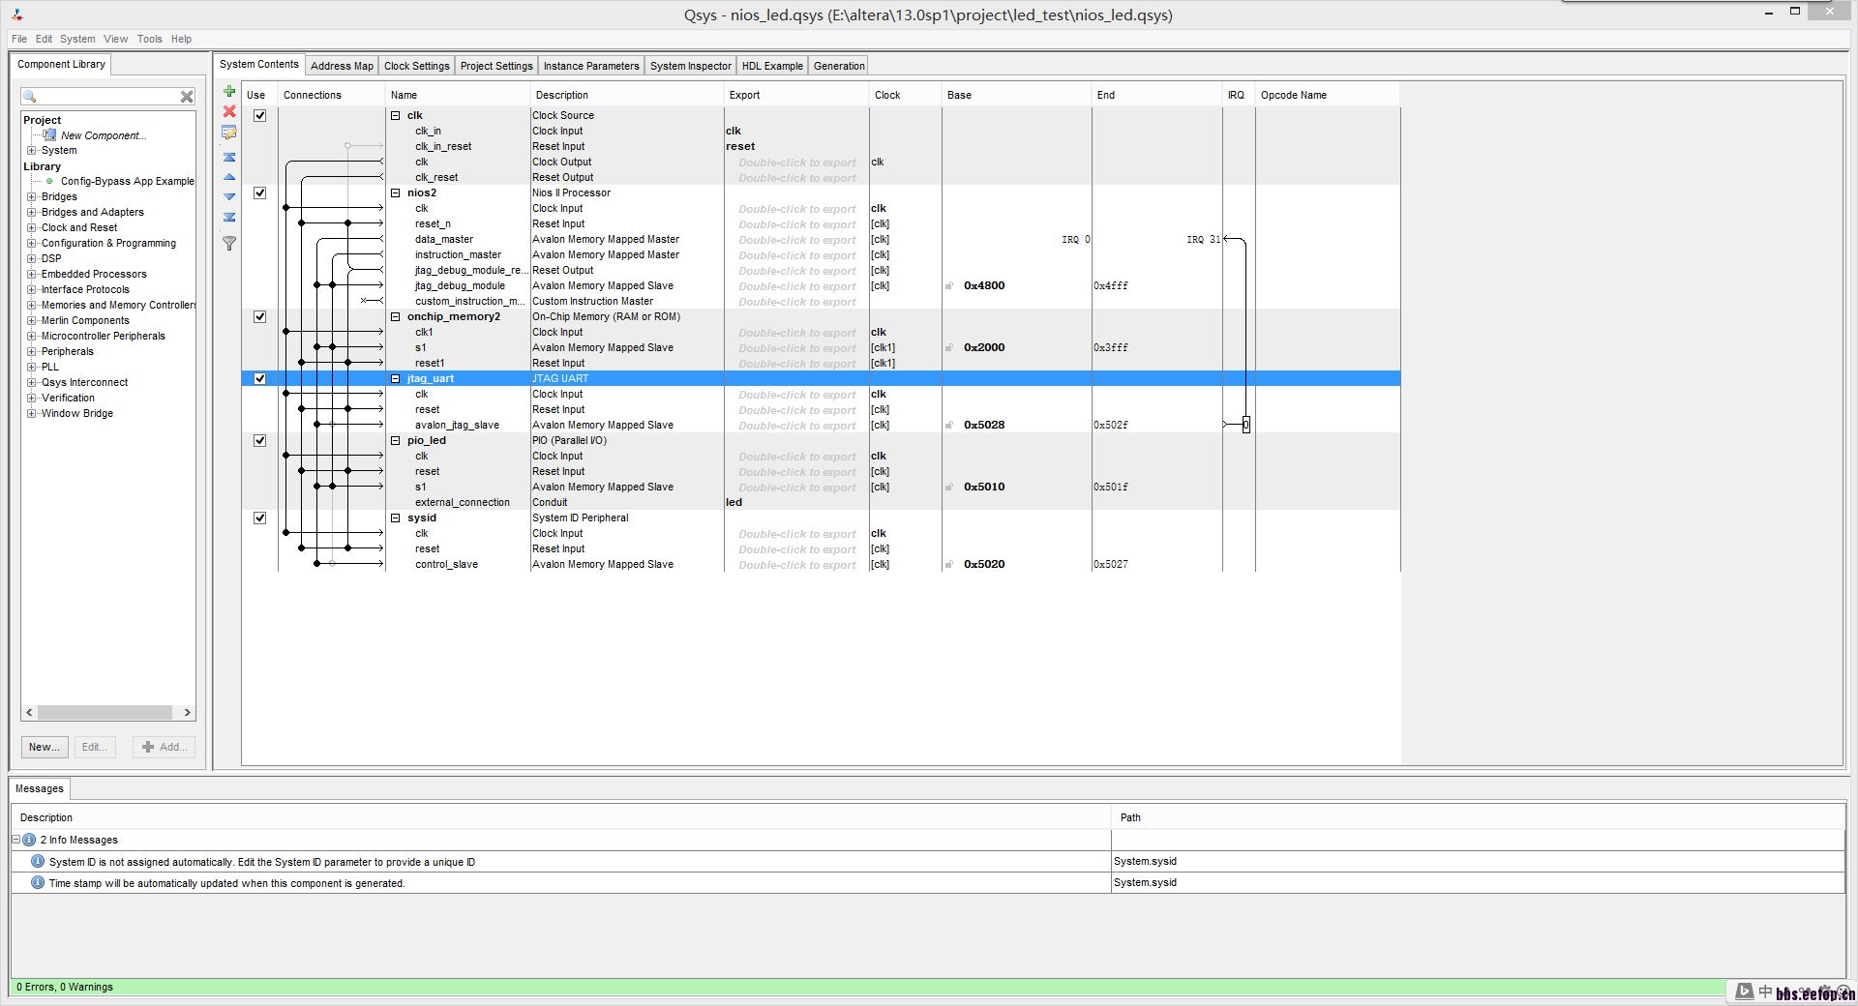This screenshot has width=1858, height=1006.
Task: Click the green plus add component icon
Action: click(x=229, y=91)
